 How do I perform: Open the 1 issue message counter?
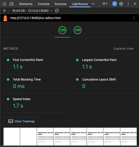click(x=105, y=4)
